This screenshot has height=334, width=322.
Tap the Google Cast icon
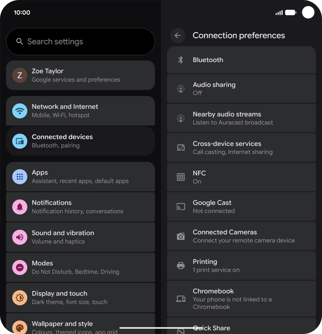coord(181,207)
